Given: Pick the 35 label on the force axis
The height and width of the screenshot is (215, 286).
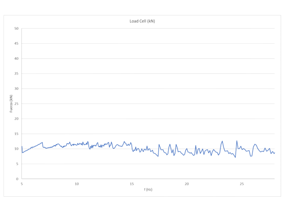Looking at the screenshot, I should pos(16,73).
